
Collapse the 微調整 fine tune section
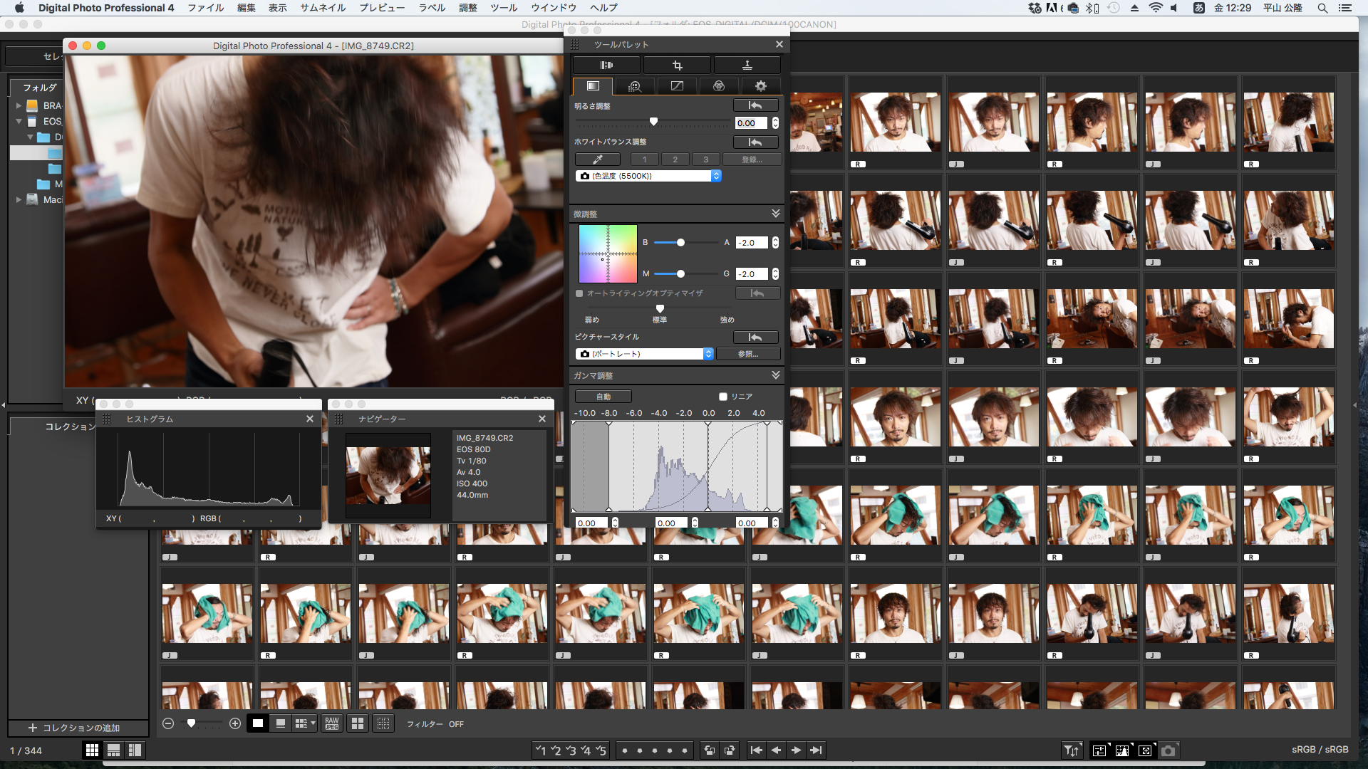775,214
